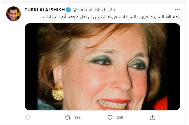Click the reply speech bubble icon
189x125 pixels.
point(27,117)
